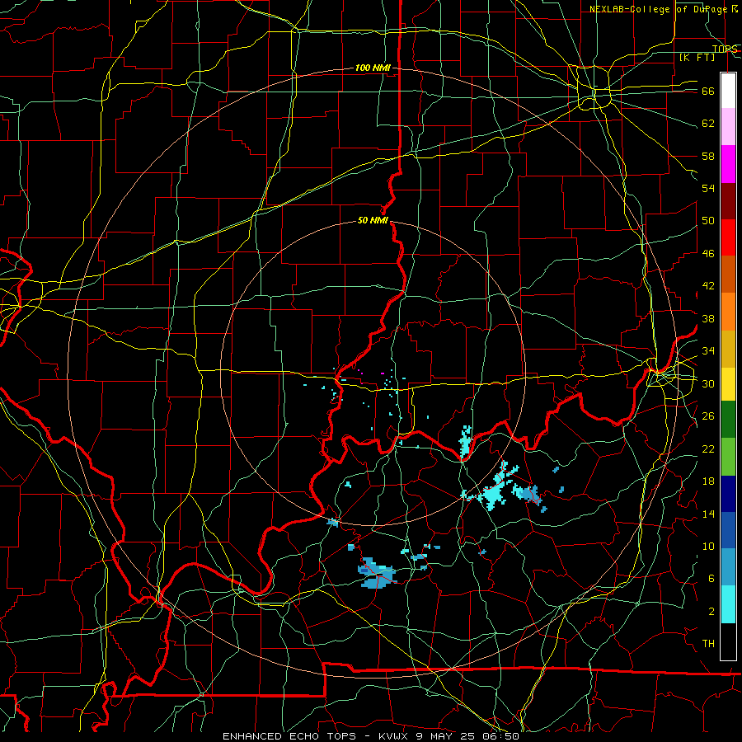This screenshot has width=742, height=742.
Task: Pick the bright yellow legend swatch
Action: point(728,383)
